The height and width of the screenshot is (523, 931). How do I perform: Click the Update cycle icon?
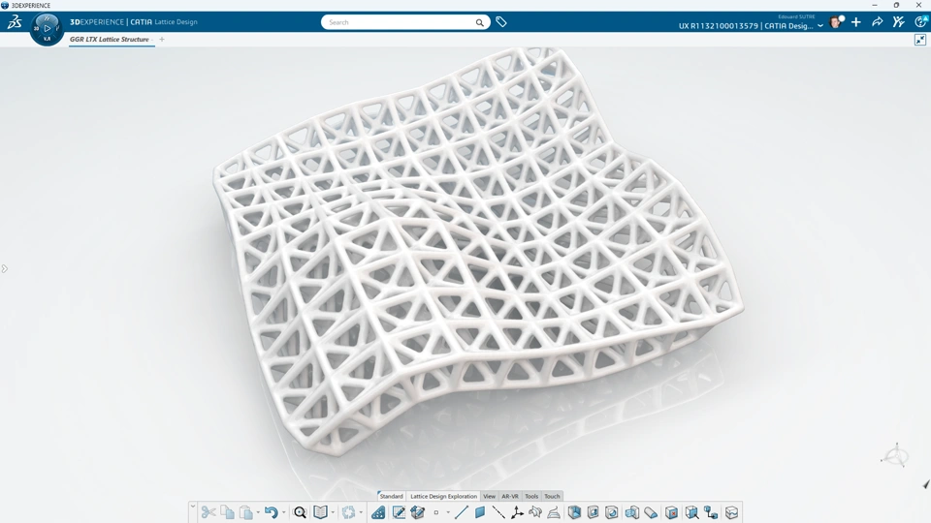pos(348,511)
